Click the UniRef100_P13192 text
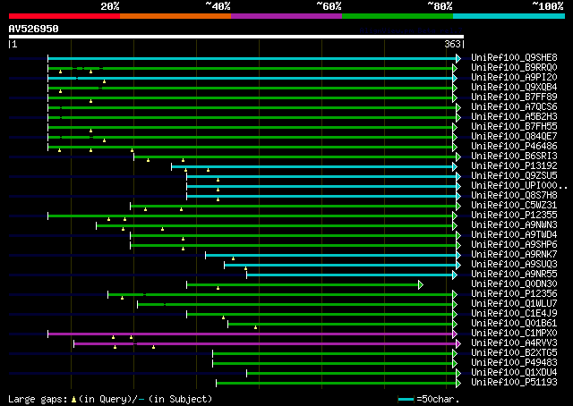573x406 pixels. (x=514, y=165)
